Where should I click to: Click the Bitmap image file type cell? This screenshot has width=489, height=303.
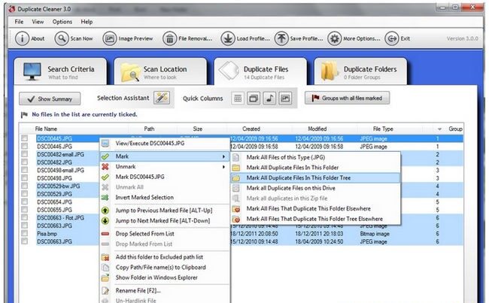[375, 234]
